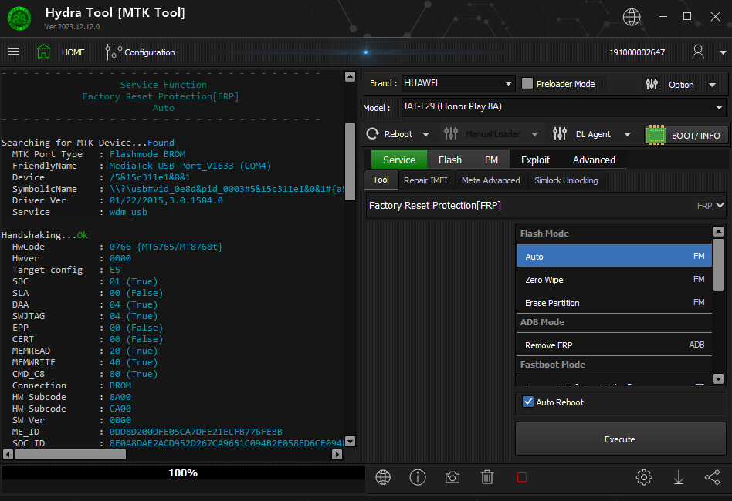The image size is (732, 501).
Task: Select the Zero Wipe option
Action: point(614,279)
